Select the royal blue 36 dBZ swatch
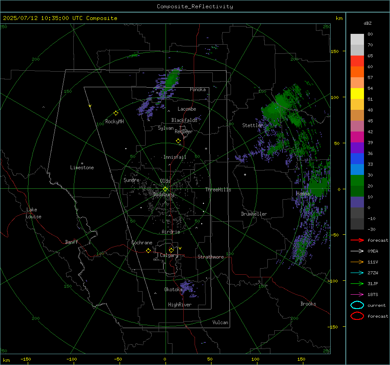This screenshot has height=365, width=390. point(357,158)
